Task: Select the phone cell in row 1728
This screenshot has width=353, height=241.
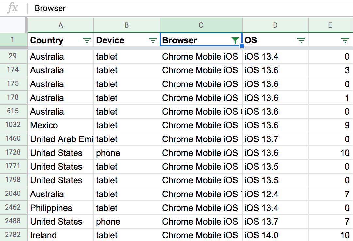Action: pyautogui.click(x=127, y=153)
